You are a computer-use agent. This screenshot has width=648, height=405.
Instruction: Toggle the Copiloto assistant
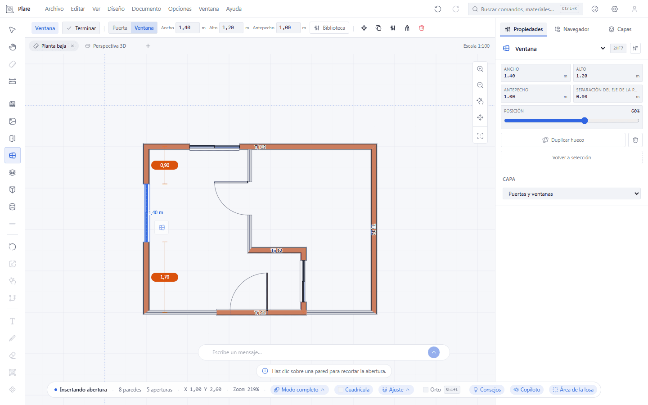point(527,390)
